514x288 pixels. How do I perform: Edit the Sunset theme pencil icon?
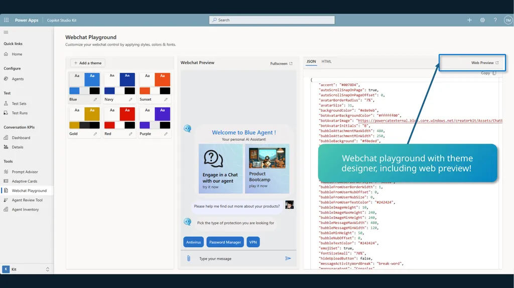[166, 100]
